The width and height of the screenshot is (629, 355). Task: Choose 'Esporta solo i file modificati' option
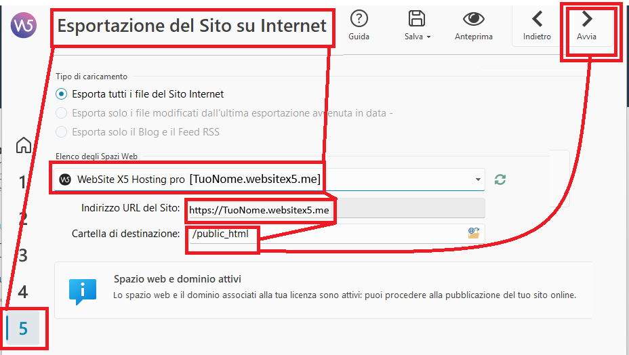(62, 113)
